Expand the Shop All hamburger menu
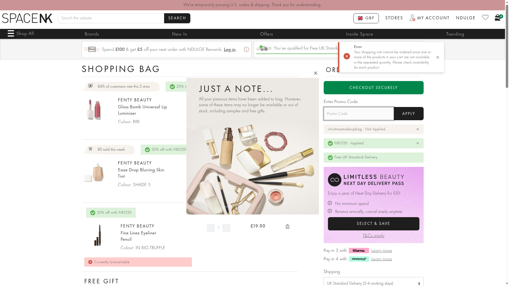Viewport: 509px width, 286px height. tap(11, 34)
